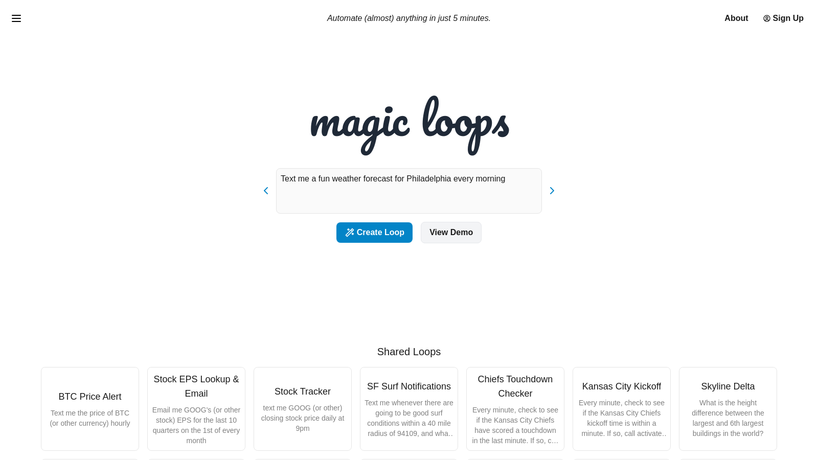
Task: Click the weather forecast prompt input field
Action: [409, 191]
